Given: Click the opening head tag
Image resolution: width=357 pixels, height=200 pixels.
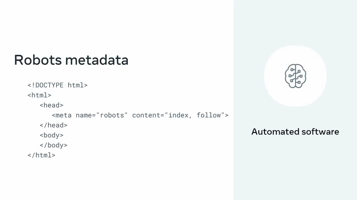Looking at the screenshot, I should [51, 105].
